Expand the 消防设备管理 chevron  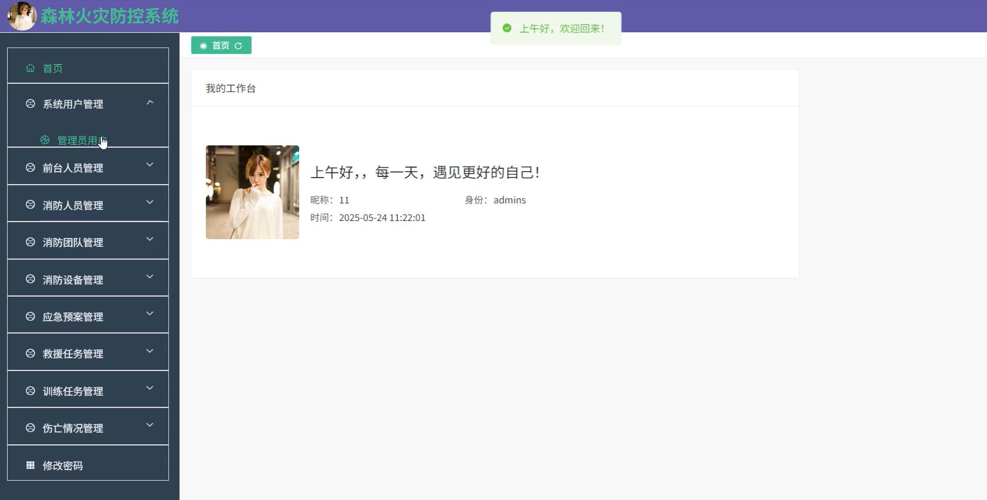(150, 277)
